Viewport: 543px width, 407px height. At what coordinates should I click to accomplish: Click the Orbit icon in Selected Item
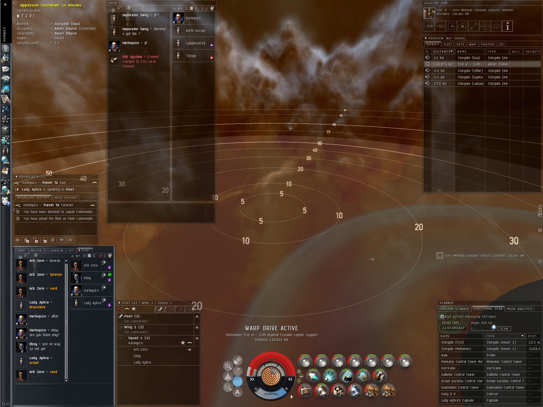[463, 26]
